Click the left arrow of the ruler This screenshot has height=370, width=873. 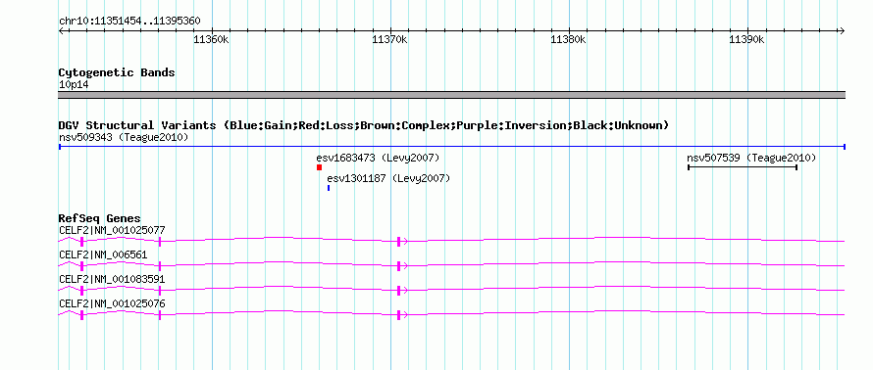pyautogui.click(x=62, y=31)
